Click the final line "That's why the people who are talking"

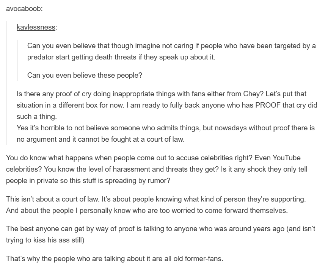(x=115, y=258)
